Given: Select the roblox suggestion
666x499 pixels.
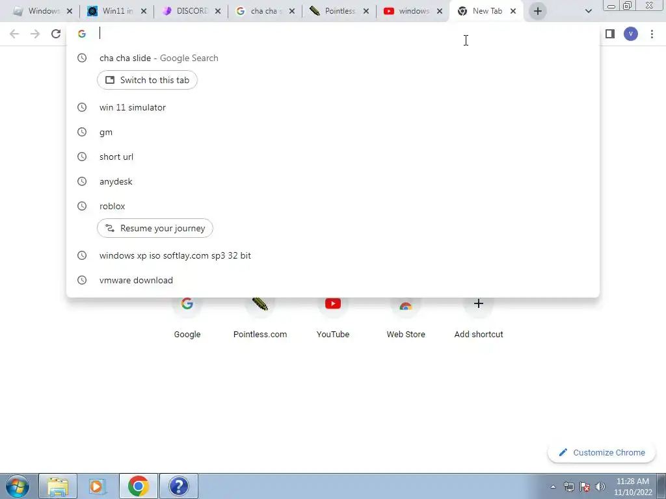Looking at the screenshot, I should pyautogui.click(x=333, y=206).
